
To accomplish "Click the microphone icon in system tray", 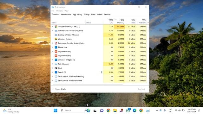I will [x=165, y=111].
